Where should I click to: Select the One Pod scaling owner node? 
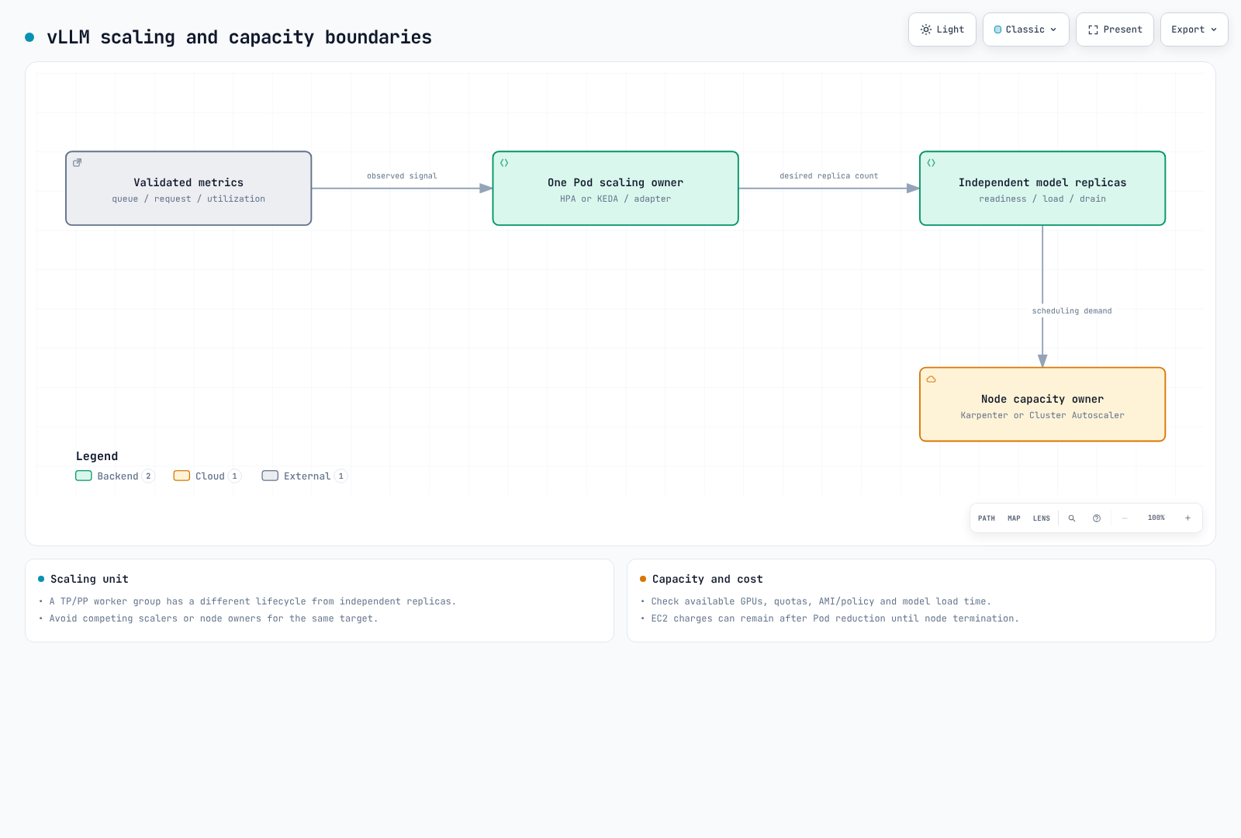(x=616, y=189)
